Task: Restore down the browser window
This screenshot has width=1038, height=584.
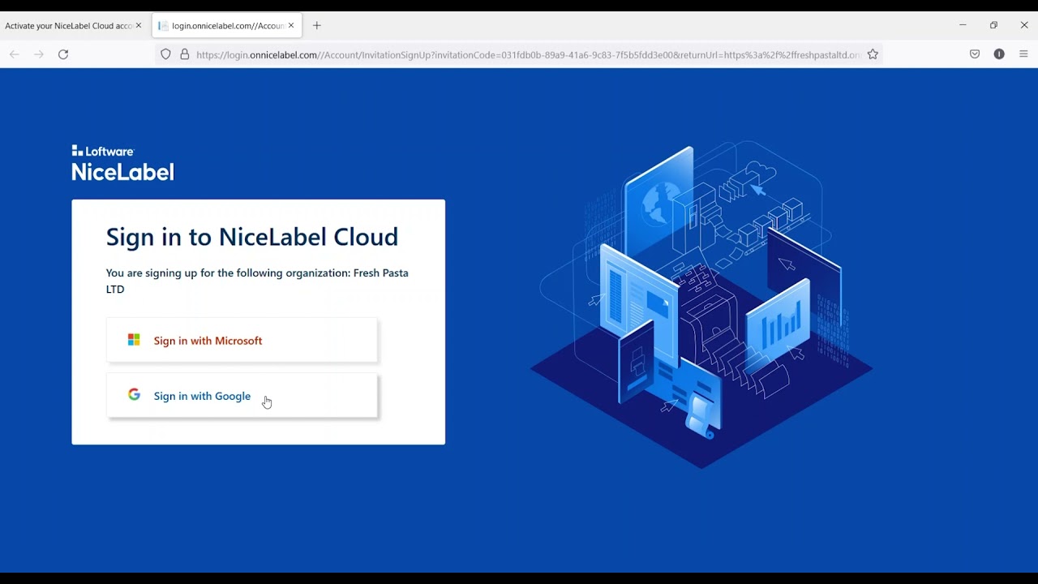Action: (993, 25)
